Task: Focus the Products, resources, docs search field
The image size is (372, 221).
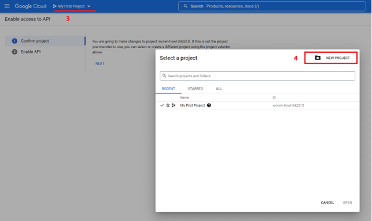Action: 272,6
